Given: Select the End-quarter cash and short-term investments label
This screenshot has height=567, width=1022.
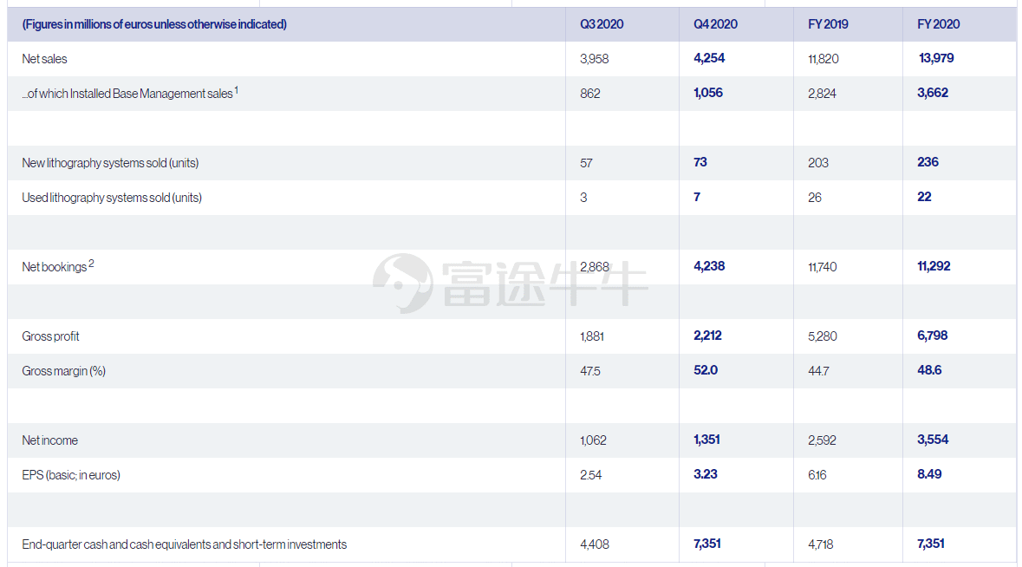Looking at the screenshot, I should pyautogui.click(x=184, y=544).
